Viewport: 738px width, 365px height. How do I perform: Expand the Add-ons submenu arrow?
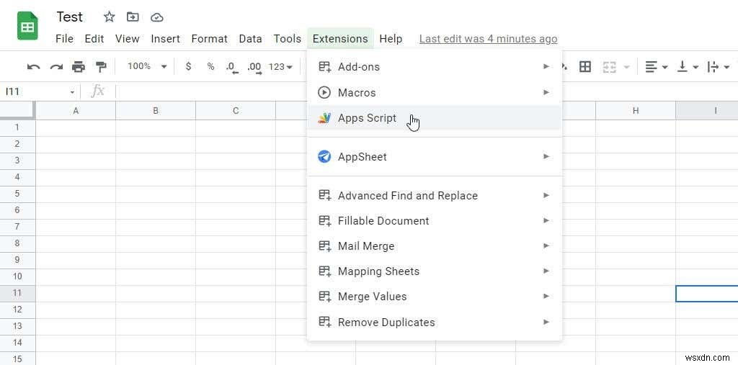coord(546,67)
